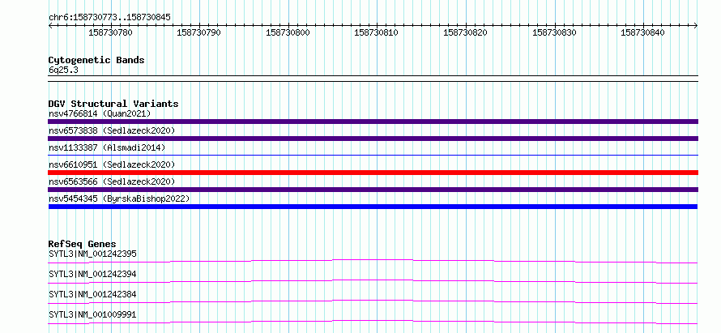
Task: Open transcript SYTL3|NM_001242395 label
Action: coord(92,254)
